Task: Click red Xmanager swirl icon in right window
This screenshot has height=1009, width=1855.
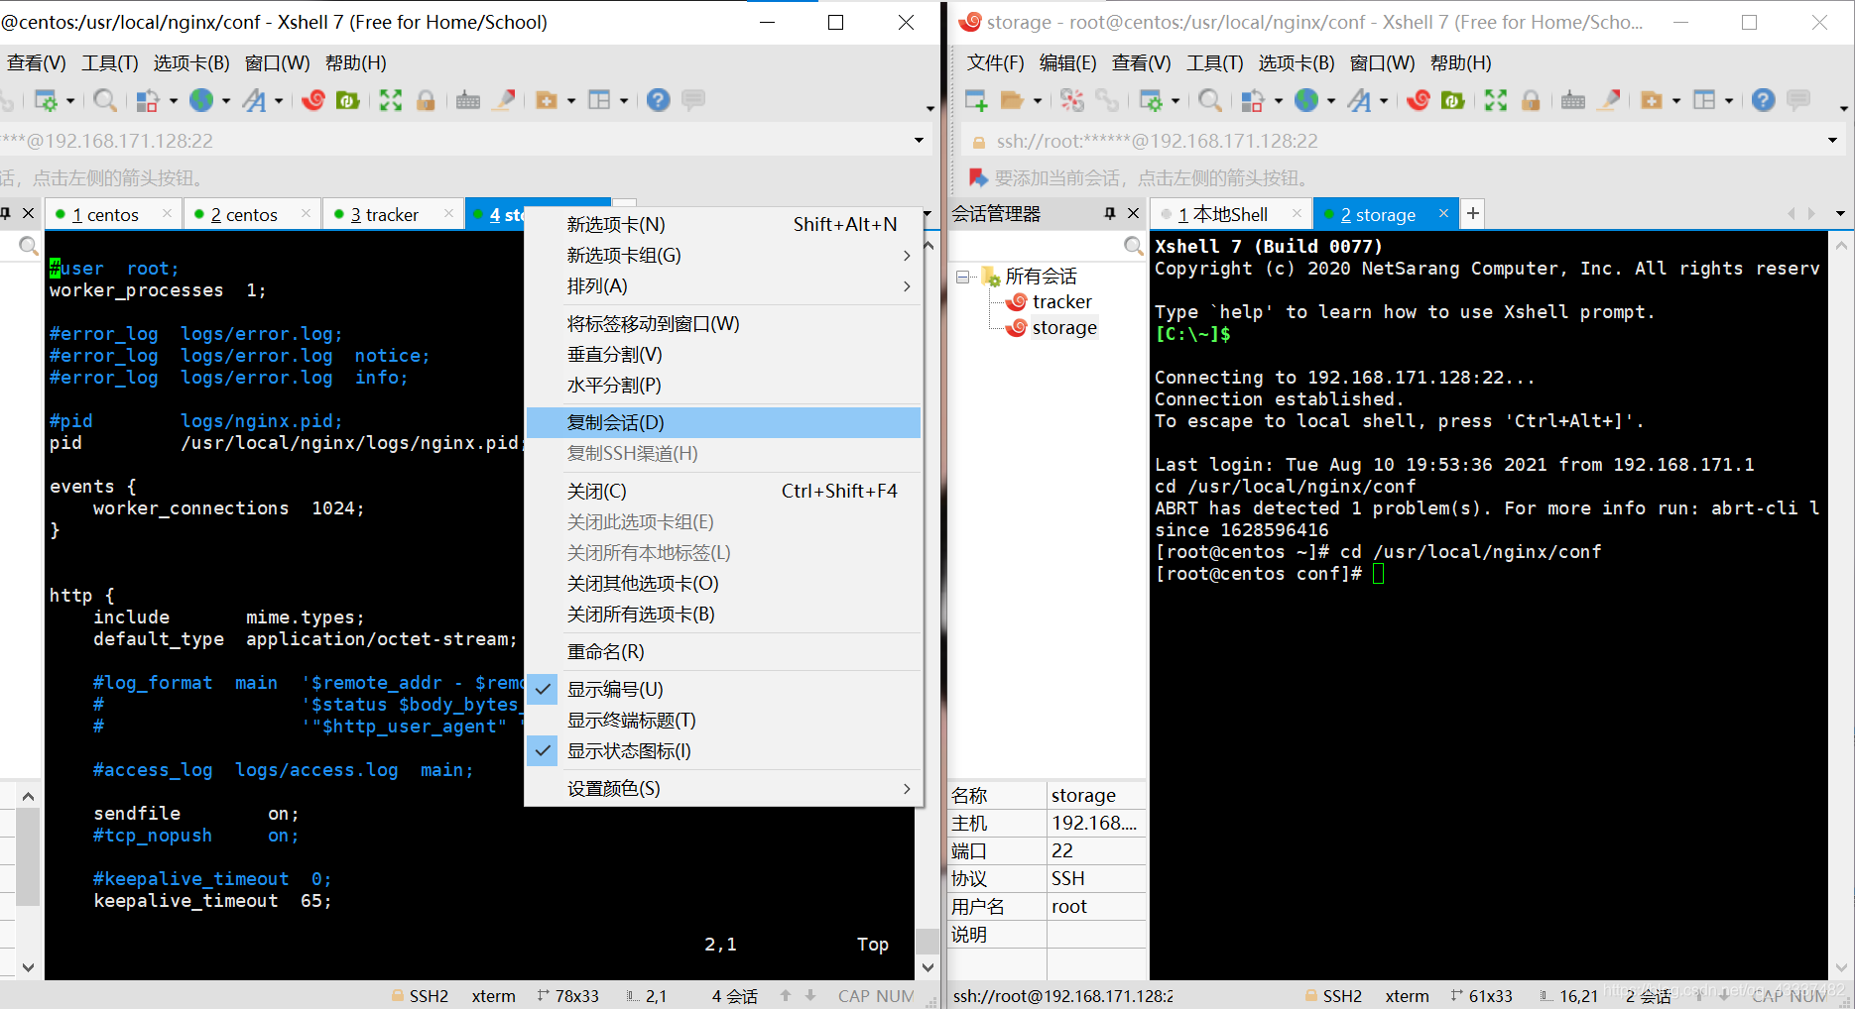Action: click(1419, 100)
